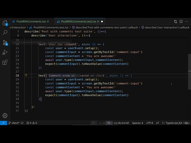Click the remote window indicator in status bar
This screenshot has height=143, width=191.
(x=4, y=123)
